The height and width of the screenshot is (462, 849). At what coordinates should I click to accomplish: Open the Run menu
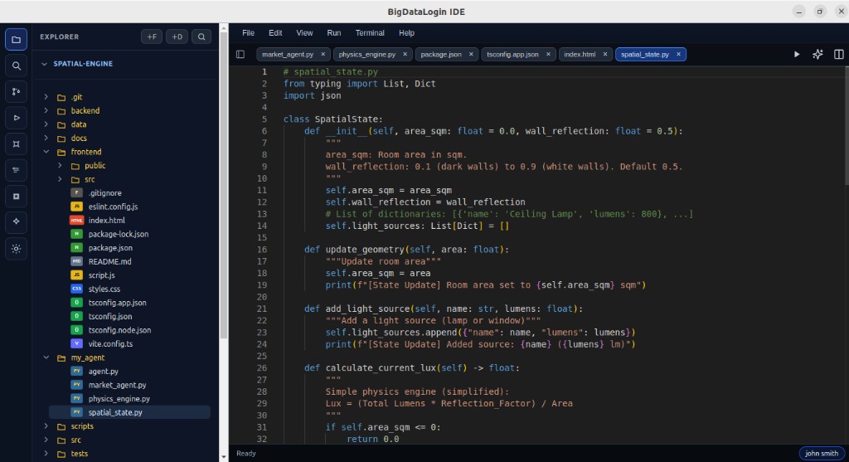333,33
